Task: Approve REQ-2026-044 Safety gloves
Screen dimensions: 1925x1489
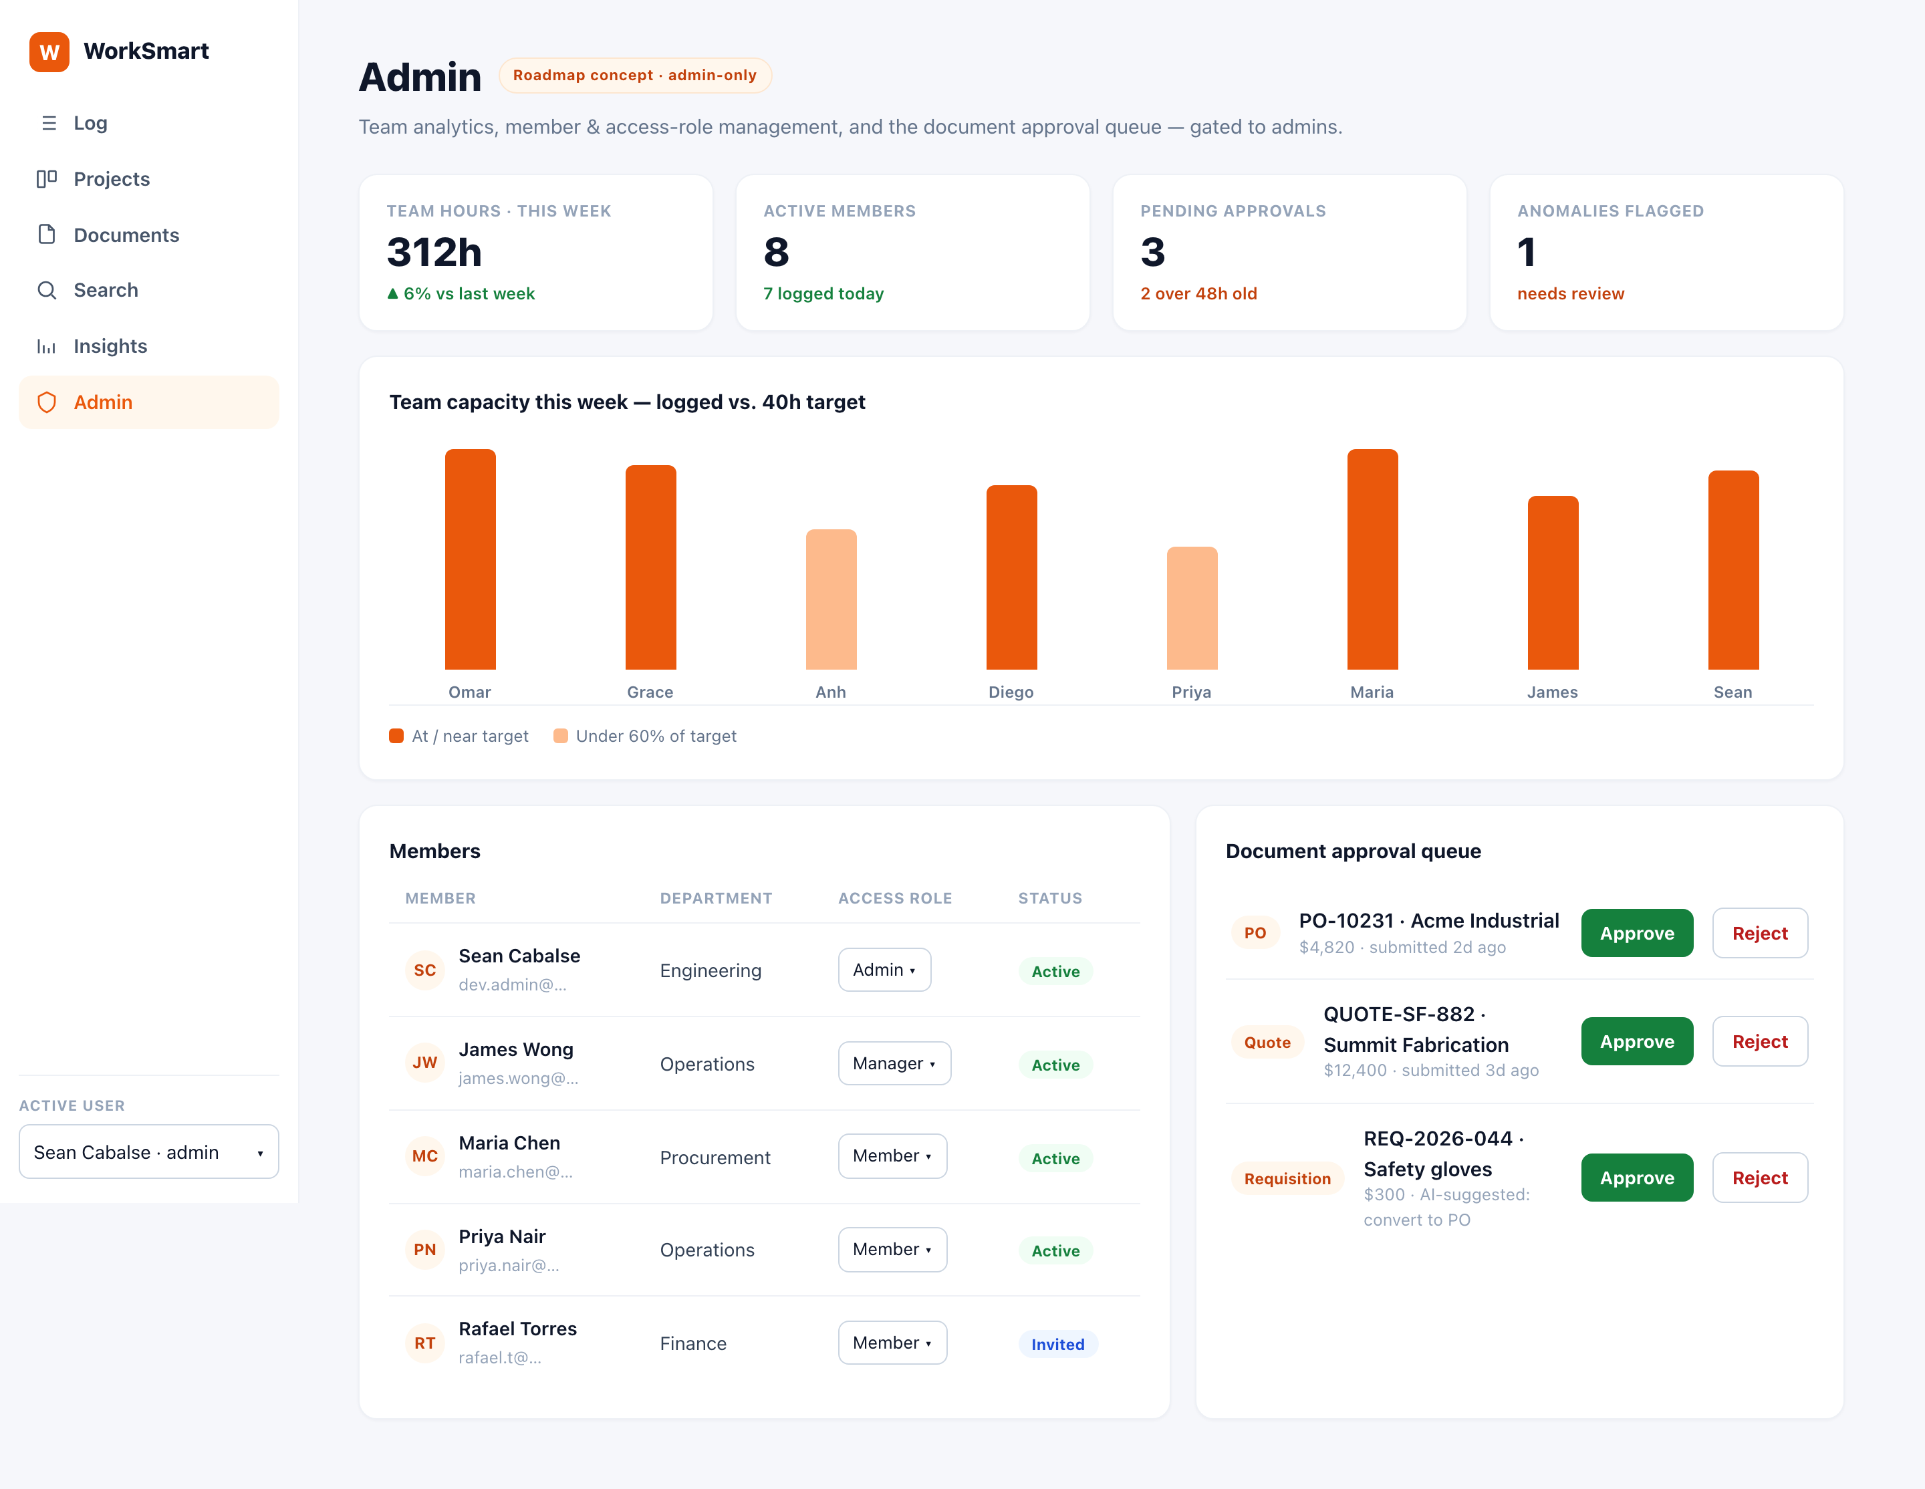Action: pos(1637,1178)
